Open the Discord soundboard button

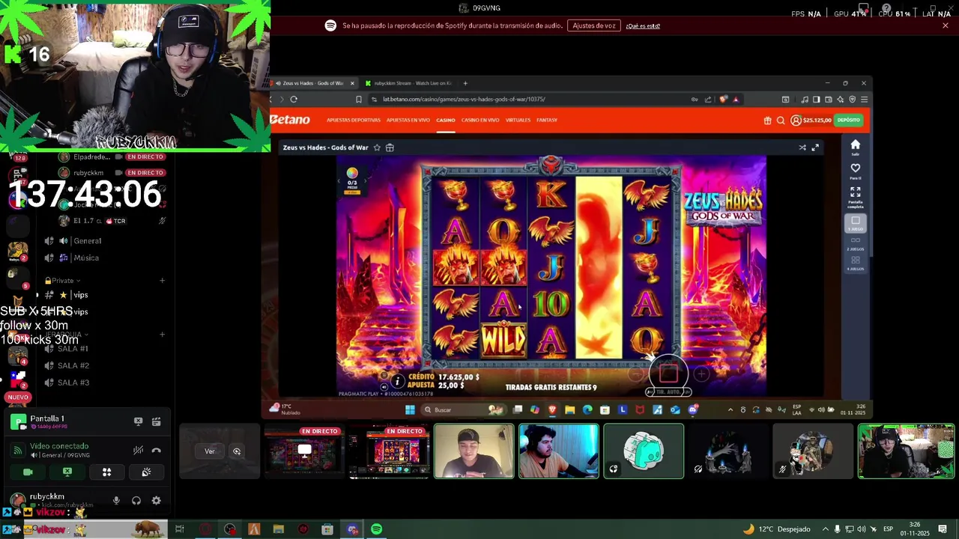(x=146, y=472)
